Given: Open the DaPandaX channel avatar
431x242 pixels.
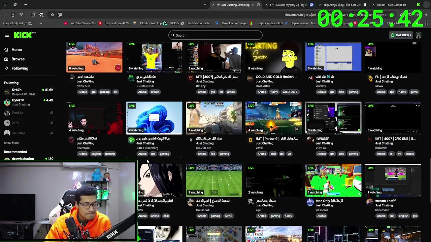Looking at the screenshot, I should [x=191, y=202].
